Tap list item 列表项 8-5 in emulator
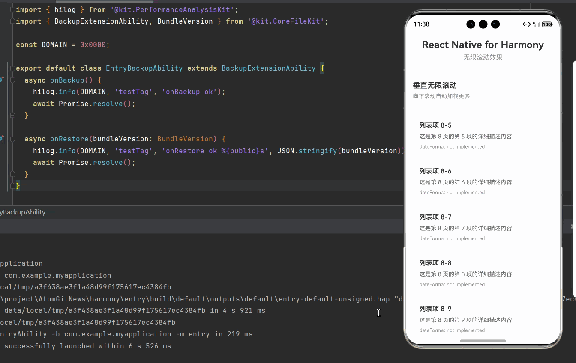576x363 pixels. [483, 136]
